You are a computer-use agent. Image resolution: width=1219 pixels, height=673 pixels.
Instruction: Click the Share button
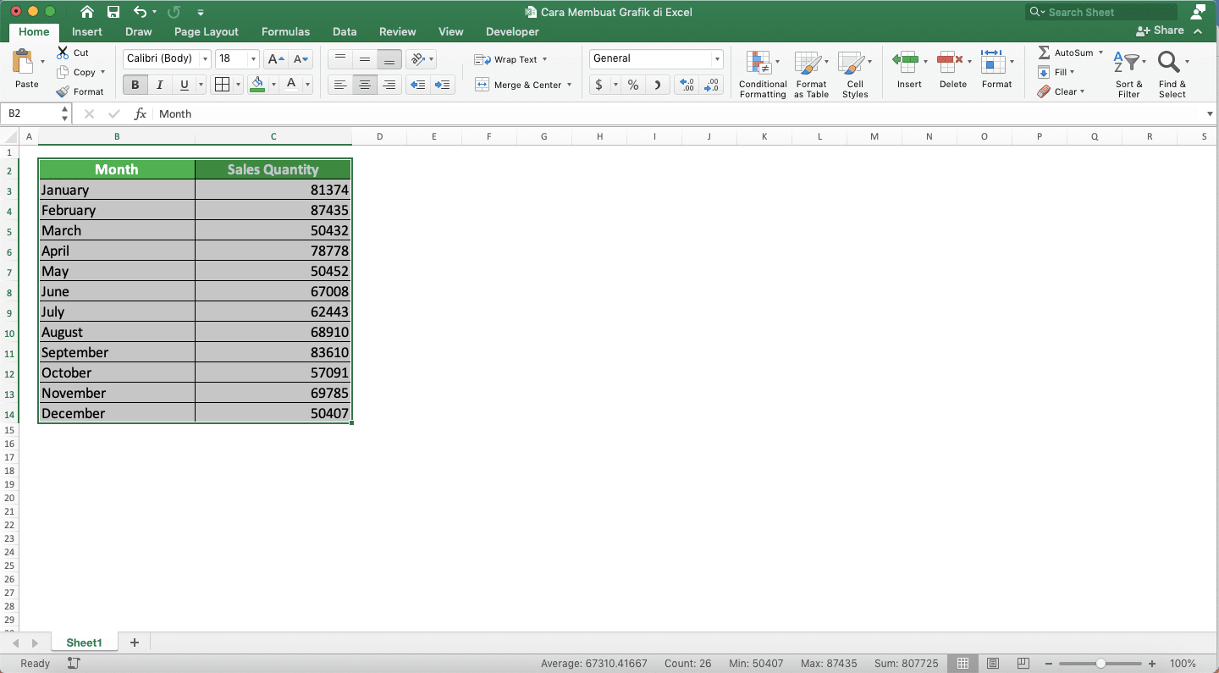(1161, 30)
